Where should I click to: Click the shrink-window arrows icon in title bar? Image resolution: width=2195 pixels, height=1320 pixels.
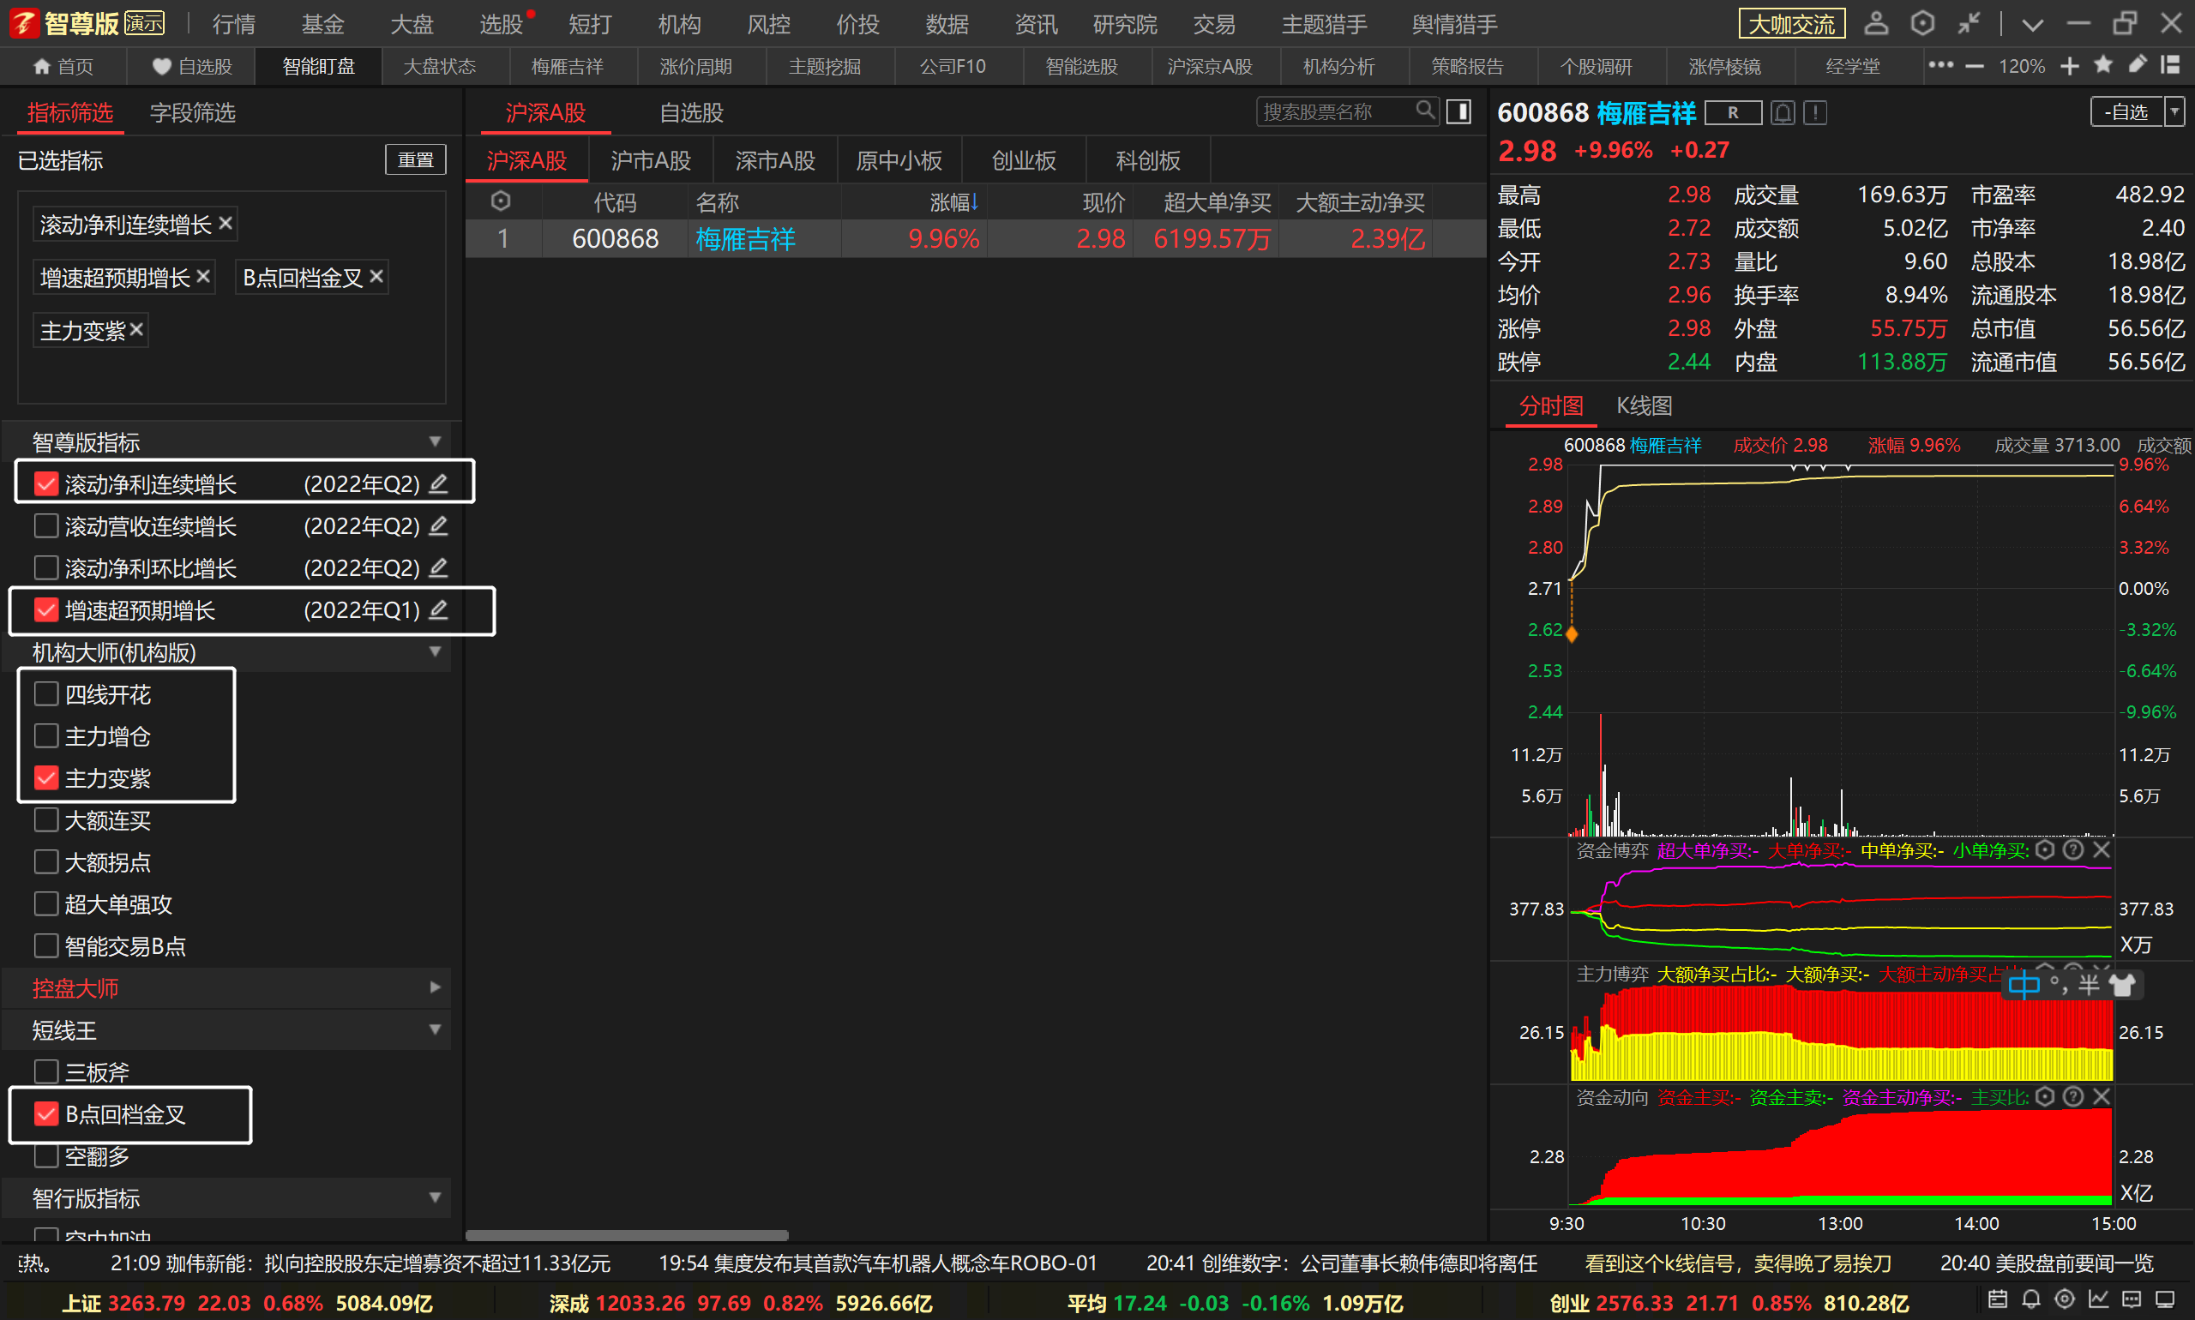[x=1968, y=23]
